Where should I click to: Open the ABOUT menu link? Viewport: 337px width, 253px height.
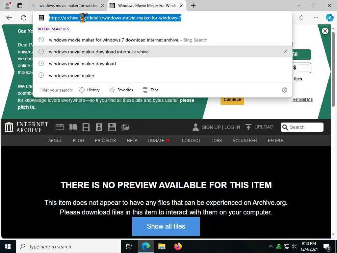tap(55, 140)
